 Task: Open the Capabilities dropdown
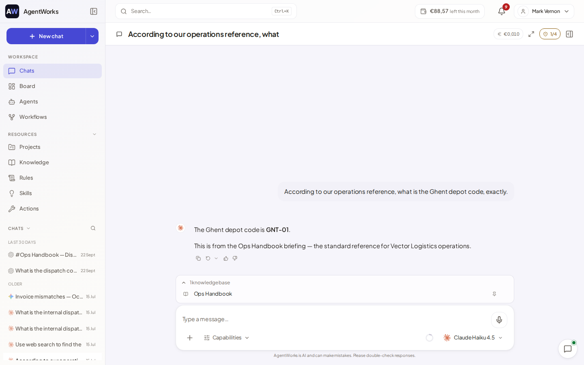pos(227,338)
